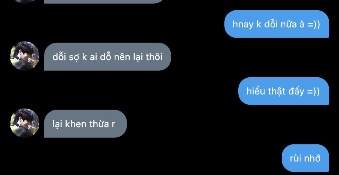Tap the "dỗi sợ k ai dỗ nên lại thôi" message
Screen dimensions: 339x175
[107, 57]
